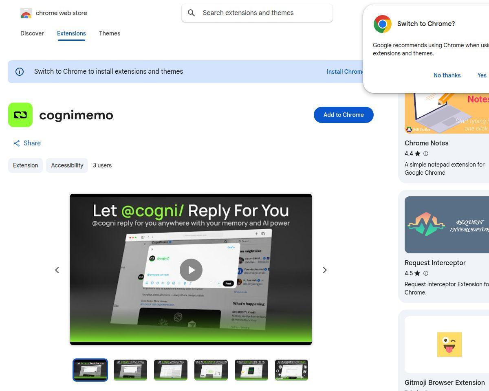Click the Share link
Image resolution: width=489 pixels, height=391 pixels.
pyautogui.click(x=27, y=143)
